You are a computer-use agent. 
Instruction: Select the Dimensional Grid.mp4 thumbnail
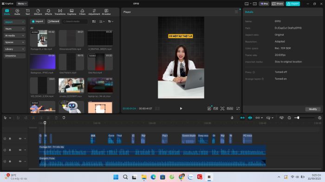point(71,38)
